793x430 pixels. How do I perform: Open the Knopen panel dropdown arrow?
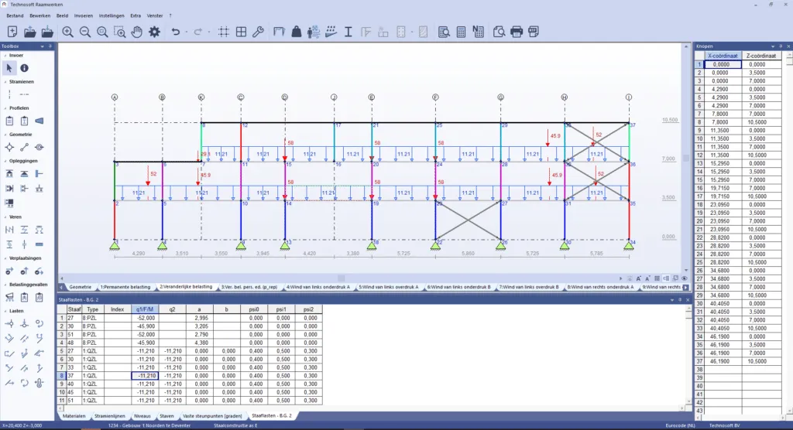point(773,46)
